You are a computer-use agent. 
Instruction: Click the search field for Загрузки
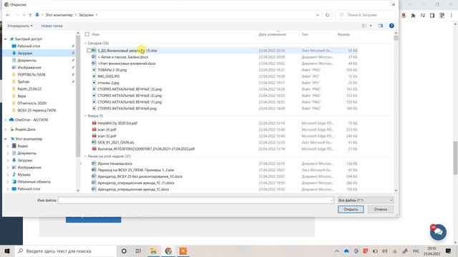click(365, 15)
